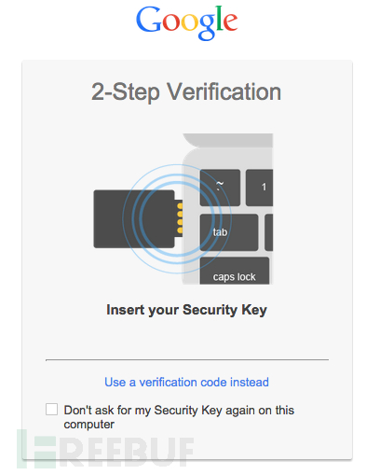Click the caps lock key in the illustration

[235, 271]
